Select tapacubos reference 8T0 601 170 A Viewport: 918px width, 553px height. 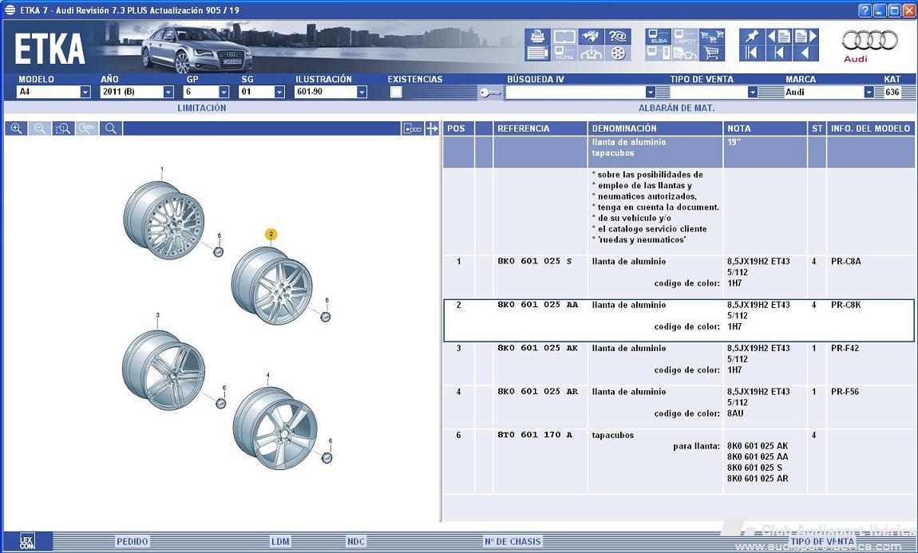535,434
